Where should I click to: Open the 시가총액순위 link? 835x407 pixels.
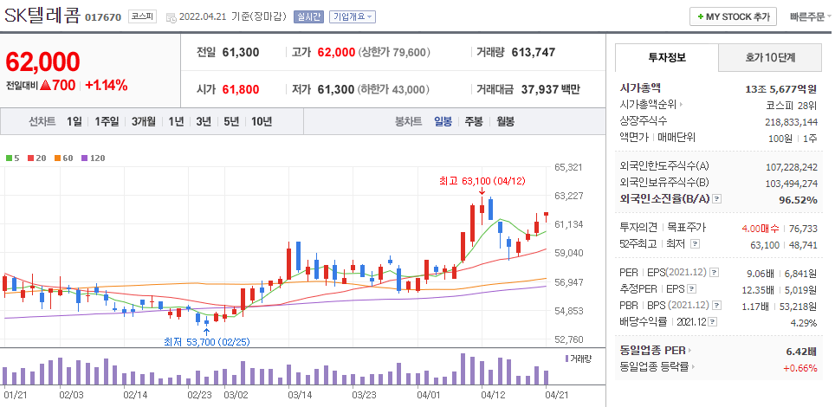649,105
